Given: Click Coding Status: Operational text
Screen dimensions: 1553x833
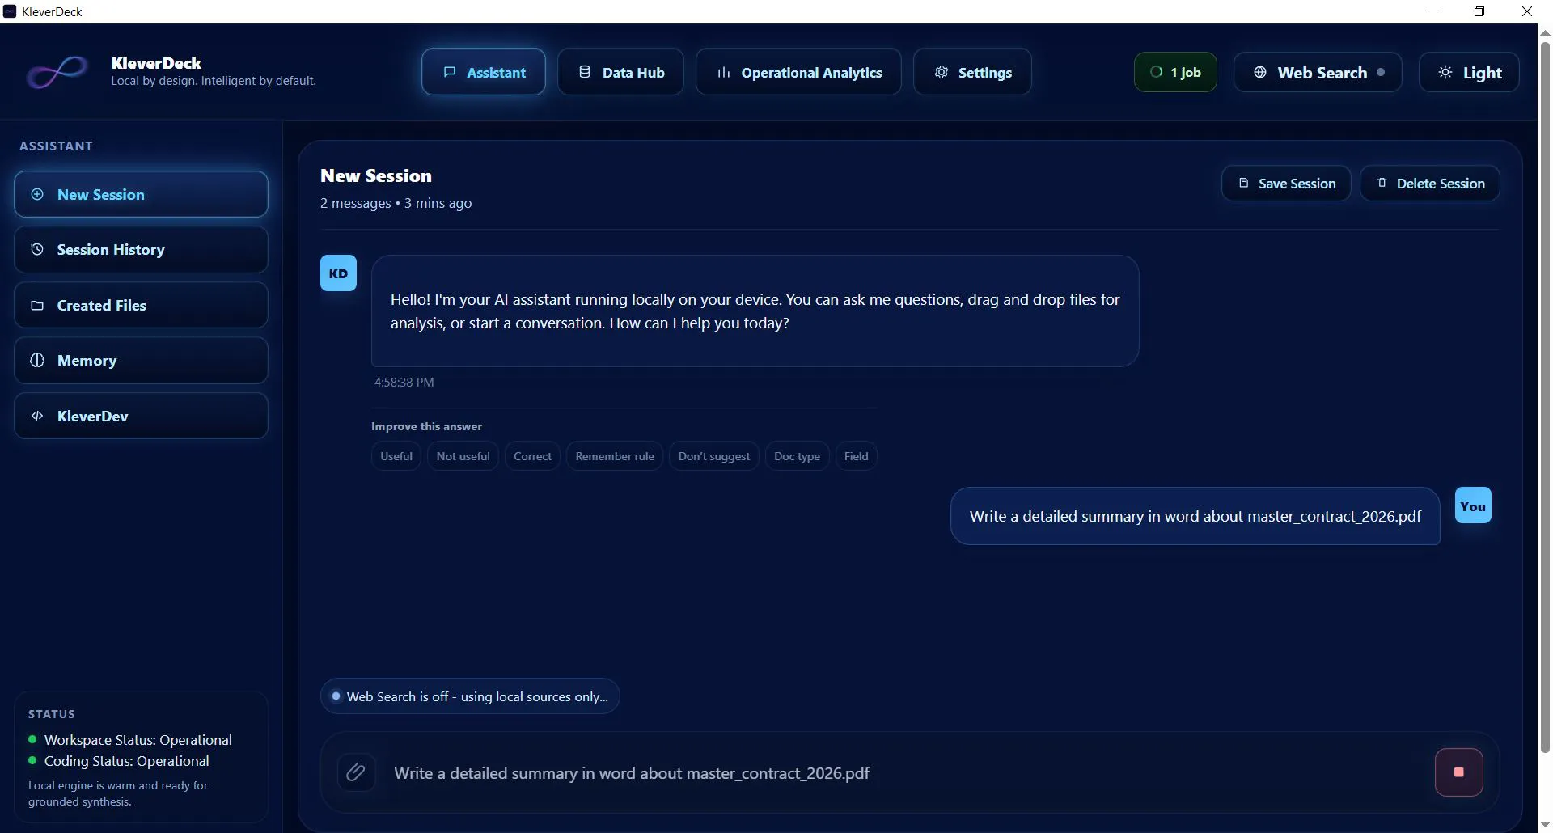Looking at the screenshot, I should (127, 761).
